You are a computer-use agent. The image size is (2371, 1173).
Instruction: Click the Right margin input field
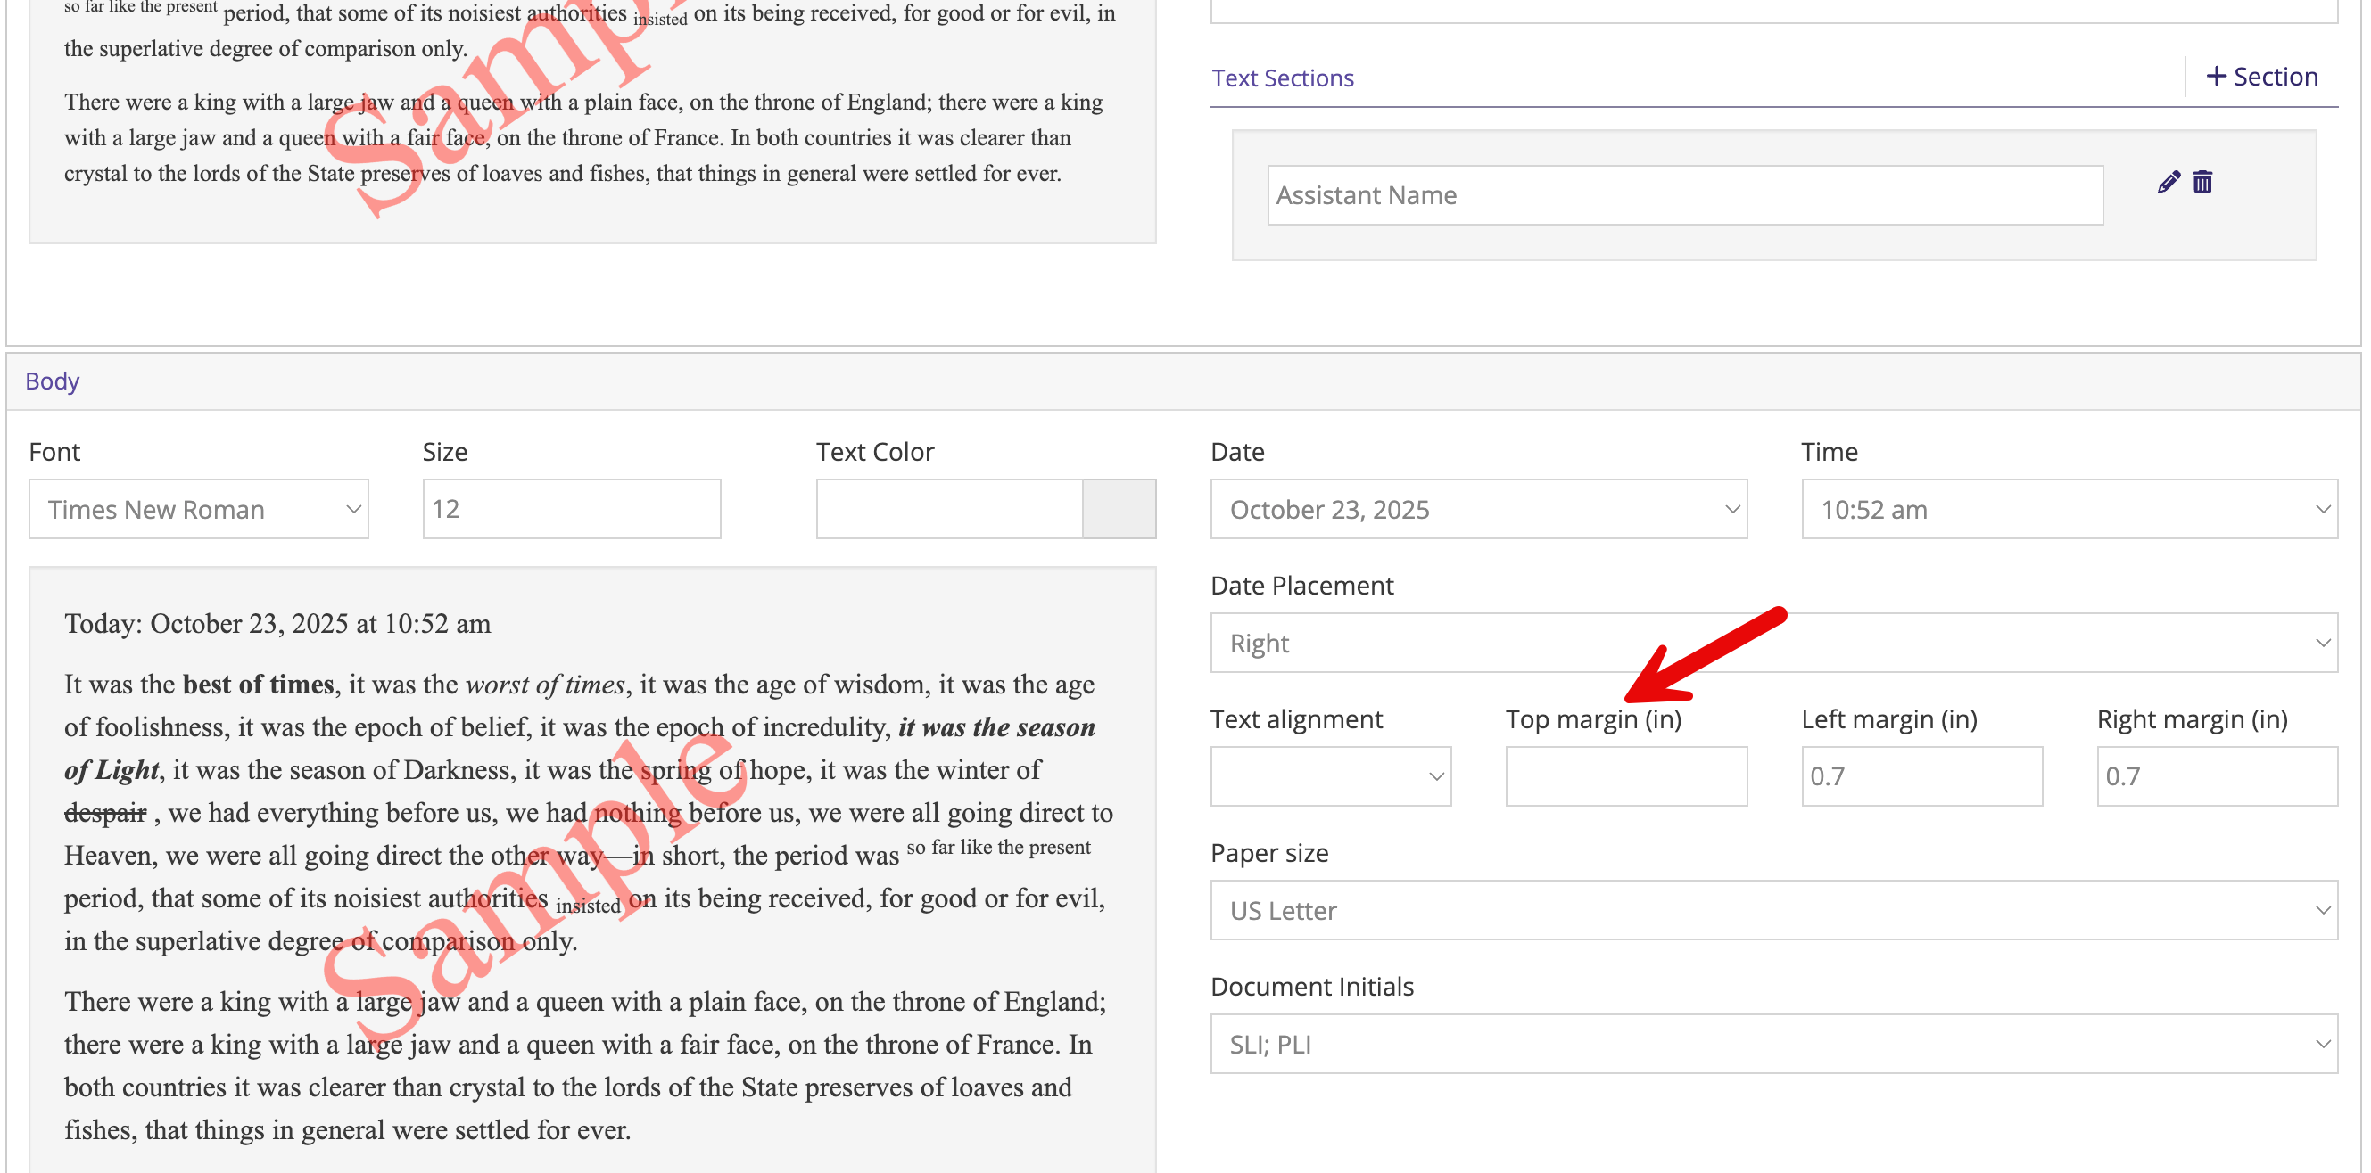[x=2216, y=776]
